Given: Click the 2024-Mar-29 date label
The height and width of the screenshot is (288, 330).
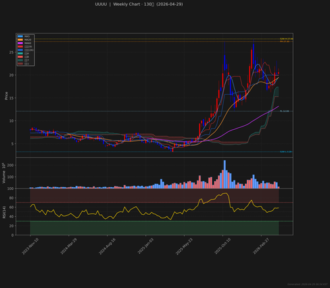Looking at the screenshot, I should pyautogui.click(x=69, y=246).
